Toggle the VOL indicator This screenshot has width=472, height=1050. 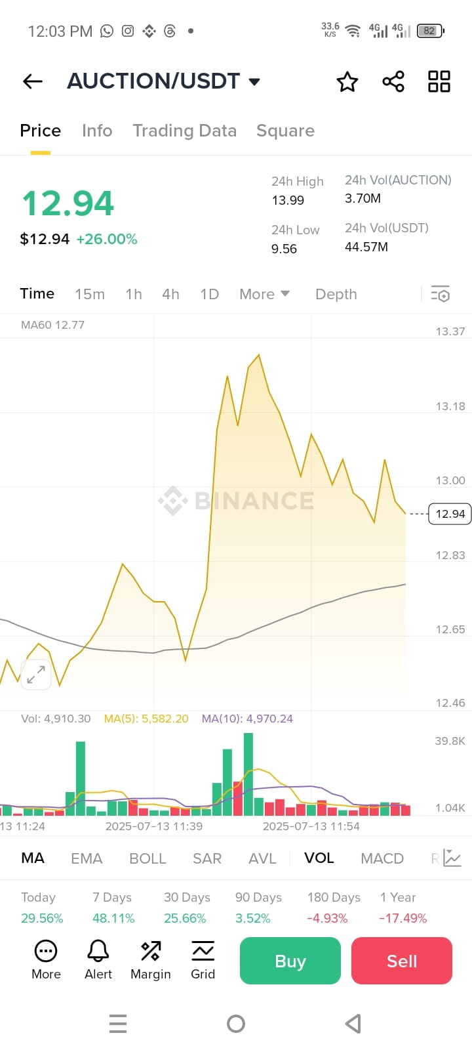click(x=319, y=858)
